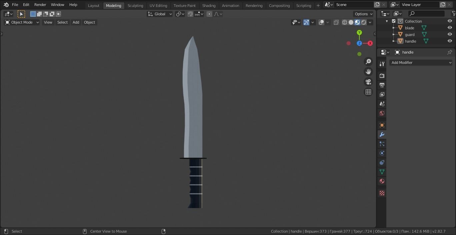This screenshot has width=456, height=235.
Task: Click blade mesh data icon
Action: pyautogui.click(x=424, y=28)
